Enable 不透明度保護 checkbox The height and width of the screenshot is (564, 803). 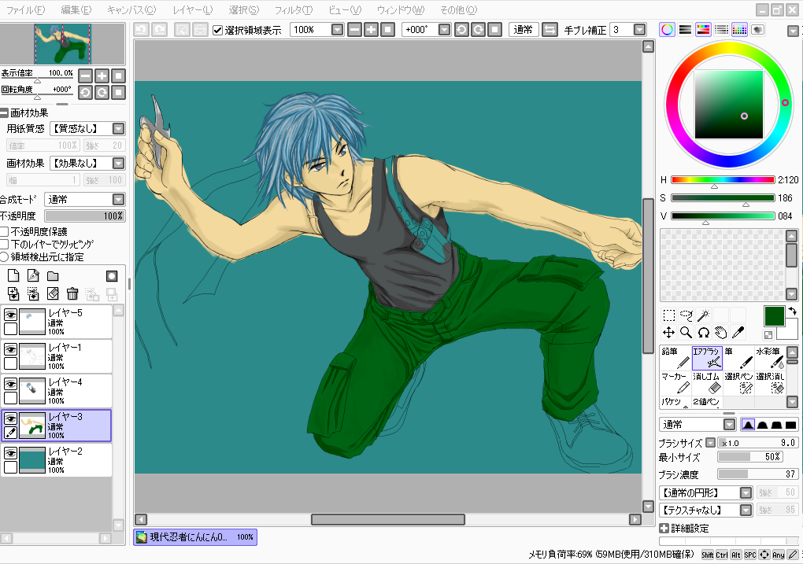pos(5,231)
